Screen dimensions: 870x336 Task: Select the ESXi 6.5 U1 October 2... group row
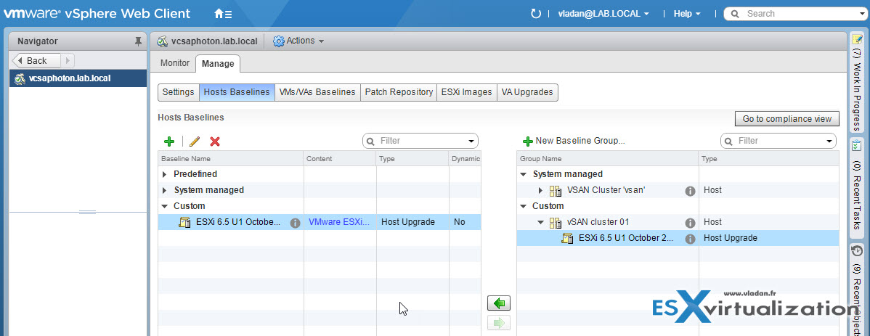point(678,239)
